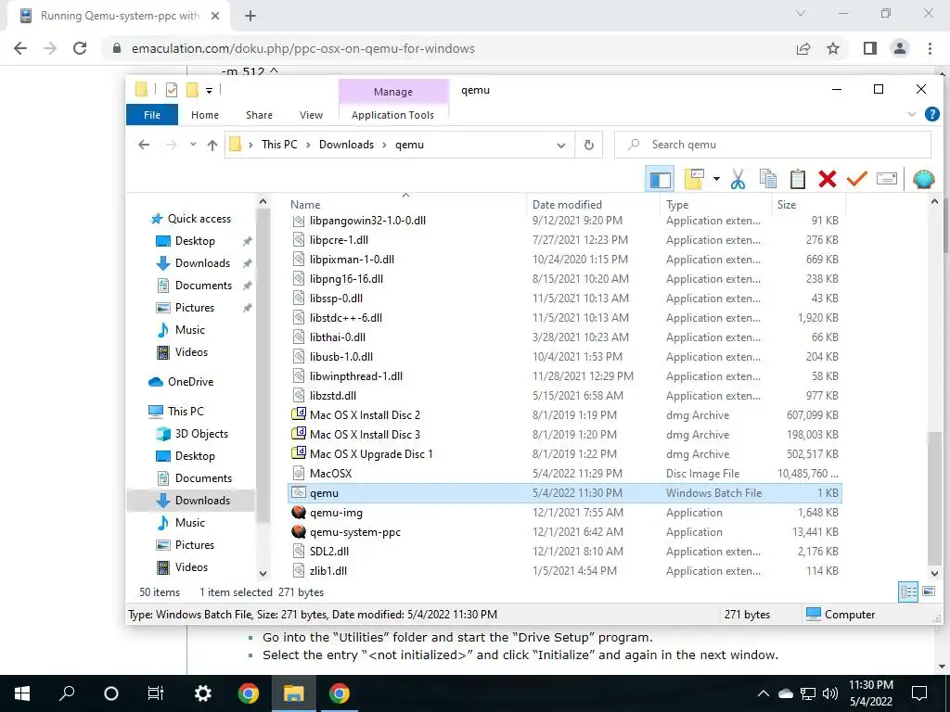
Task: Open Customize Quick Access Toolbar dropdown
Action: click(209, 91)
